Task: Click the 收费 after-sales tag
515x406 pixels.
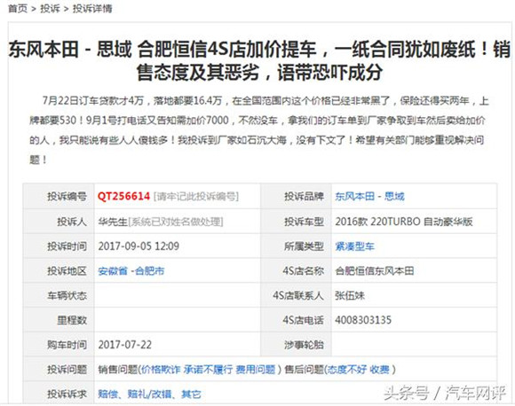Action: pos(379,370)
